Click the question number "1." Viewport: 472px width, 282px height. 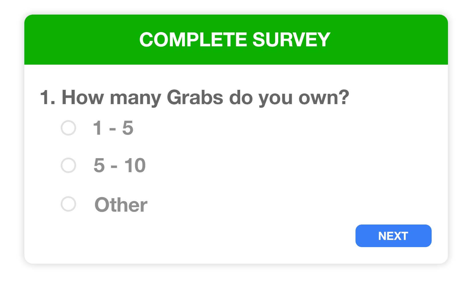coord(48,98)
